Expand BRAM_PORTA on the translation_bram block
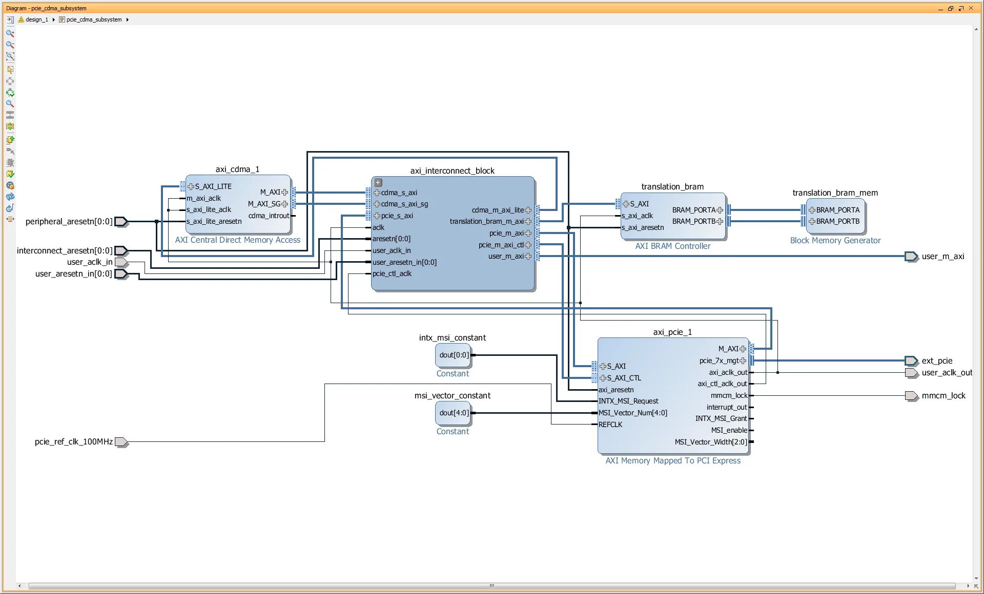 tap(720, 210)
